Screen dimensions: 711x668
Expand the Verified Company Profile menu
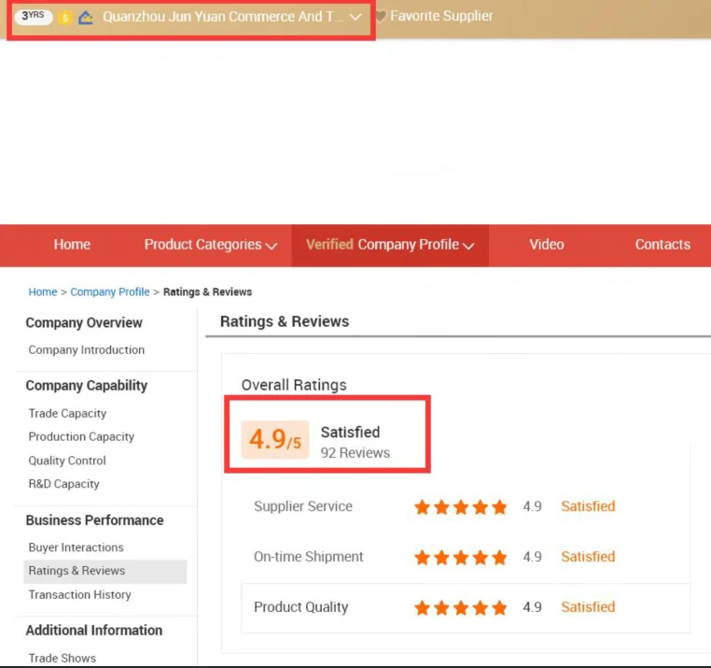tap(390, 245)
